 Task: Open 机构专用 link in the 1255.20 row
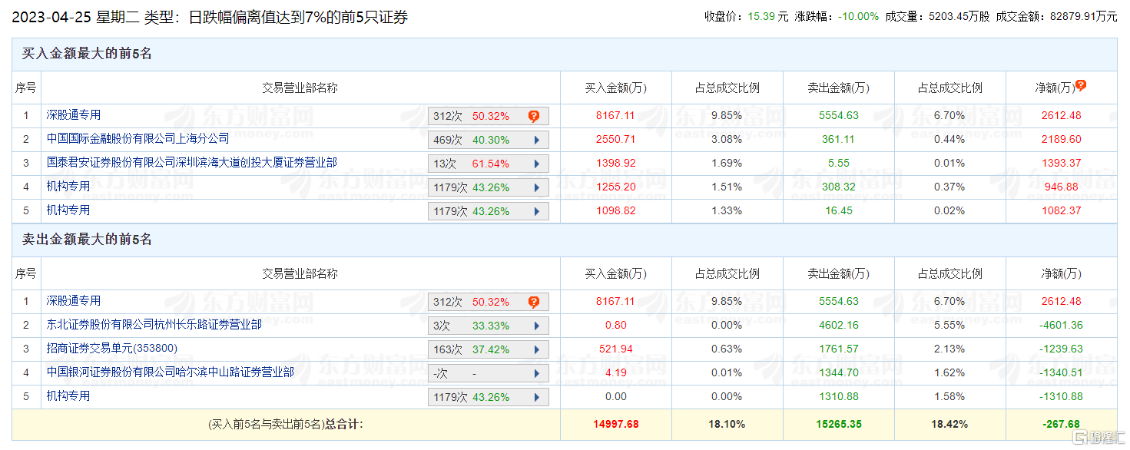(x=68, y=187)
